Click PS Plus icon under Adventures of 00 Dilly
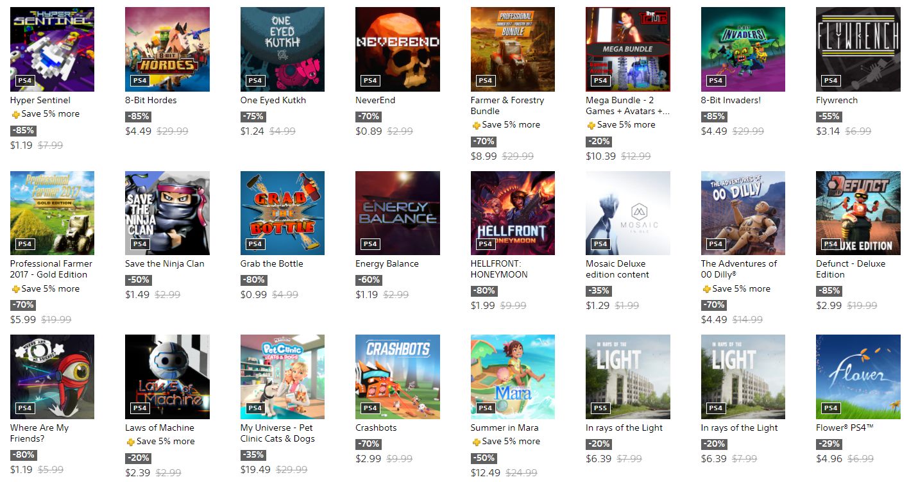This screenshot has width=918, height=482. click(x=706, y=289)
